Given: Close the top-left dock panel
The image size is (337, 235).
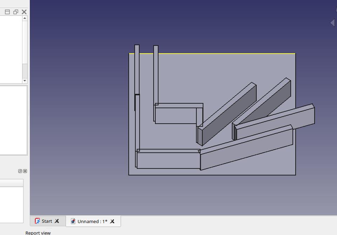Looking at the screenshot, I should click(x=24, y=12).
